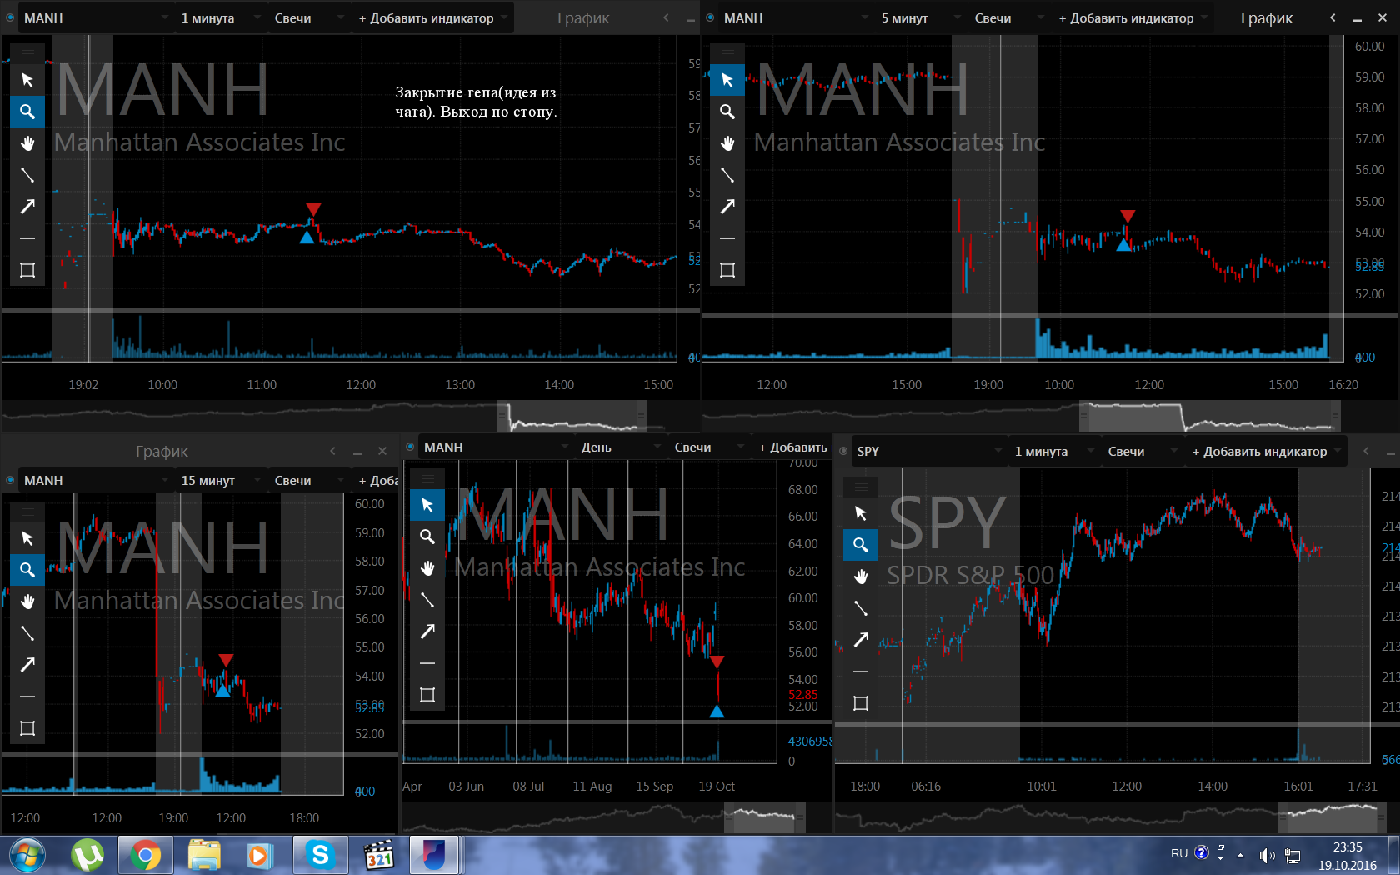Select the pointer tool in SPY chart

861,513
